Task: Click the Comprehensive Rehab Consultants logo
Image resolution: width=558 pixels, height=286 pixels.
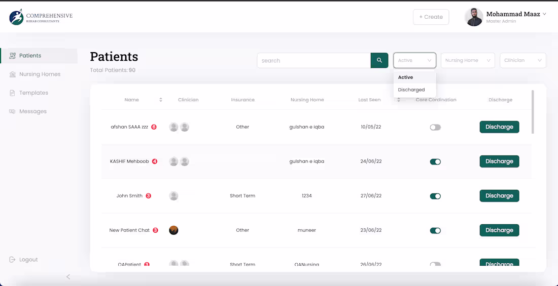Action: (x=41, y=17)
